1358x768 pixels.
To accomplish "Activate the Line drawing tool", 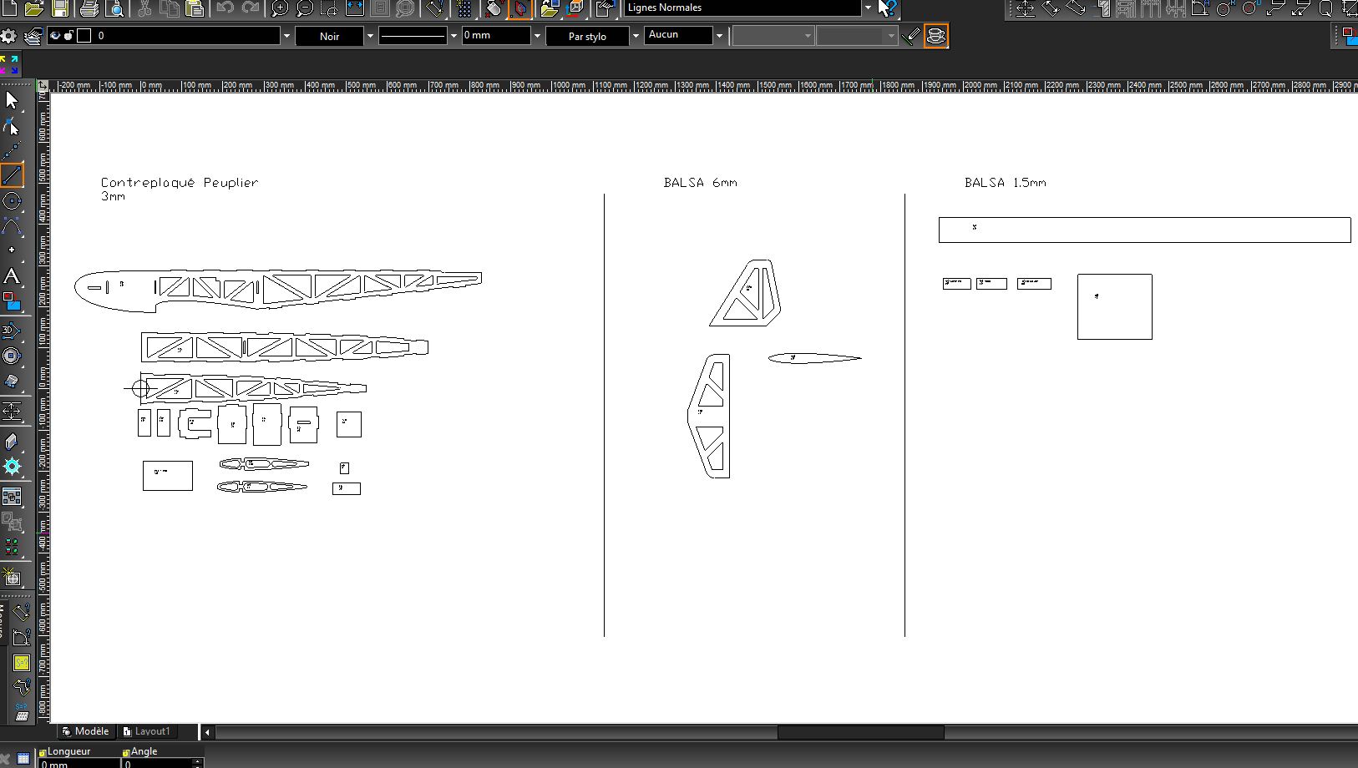I will 12,175.
